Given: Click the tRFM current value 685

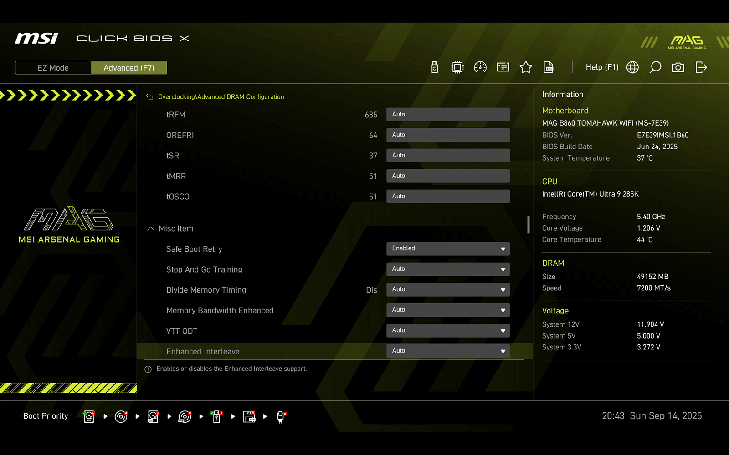Looking at the screenshot, I should click(371, 115).
